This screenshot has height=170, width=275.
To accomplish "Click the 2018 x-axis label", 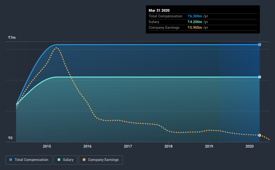I will [x=168, y=146].
